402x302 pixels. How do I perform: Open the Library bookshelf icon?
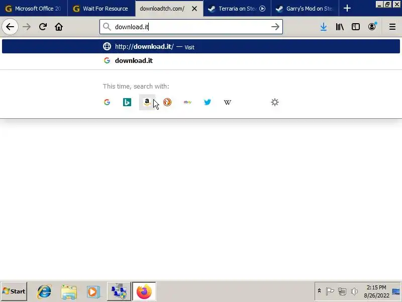point(340,27)
